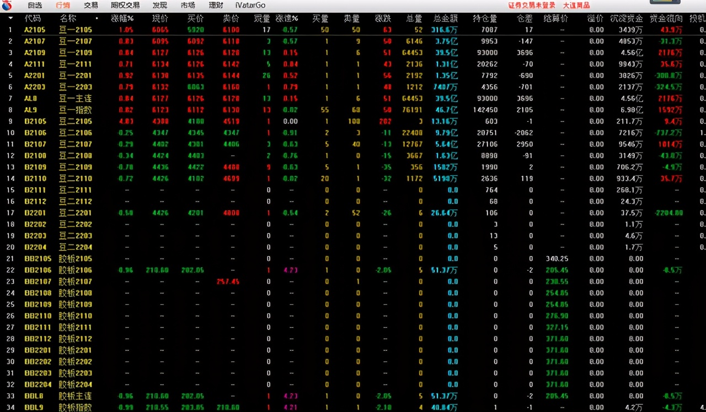Click the 大连商品 exchange label
Image resolution: width=706 pixels, height=412 pixels.
click(x=576, y=6)
